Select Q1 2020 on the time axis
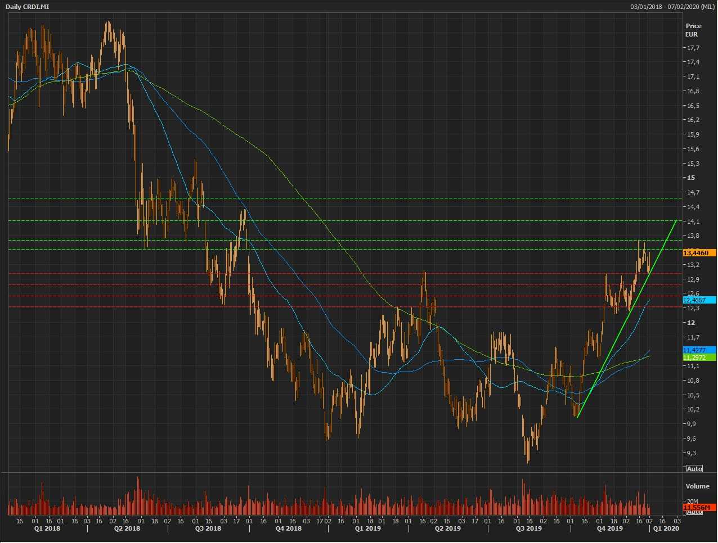The height and width of the screenshot is (543, 718). [x=666, y=528]
